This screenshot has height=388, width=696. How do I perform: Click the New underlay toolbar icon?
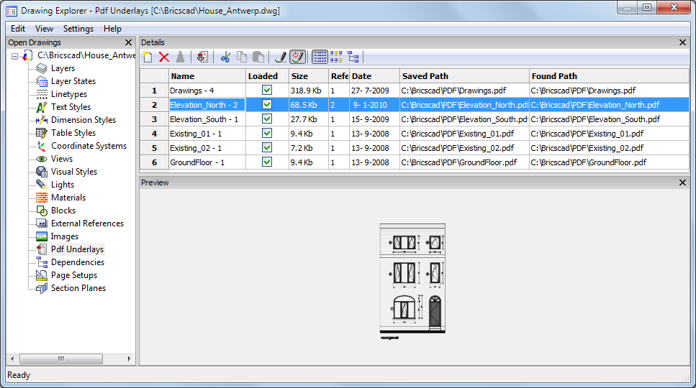(148, 57)
